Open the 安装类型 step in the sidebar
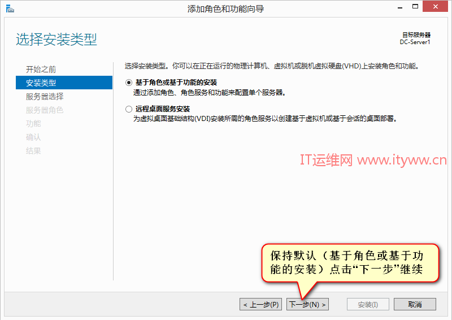 [x=64, y=83]
